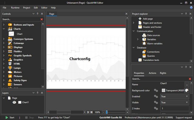Click fit-to-screen zoom icon
194x120 pixels.
pos(88,112)
